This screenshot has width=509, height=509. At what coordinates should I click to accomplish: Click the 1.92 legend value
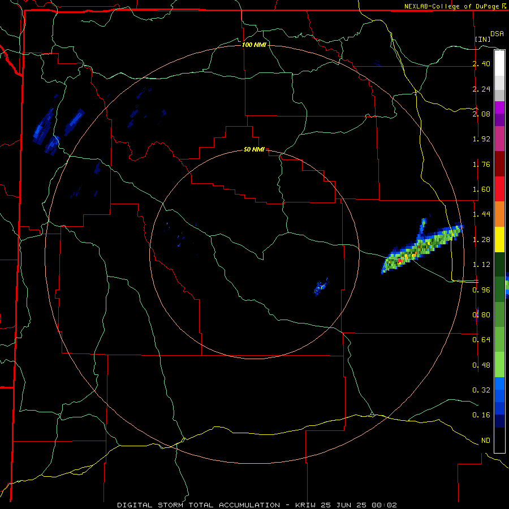[481, 139]
